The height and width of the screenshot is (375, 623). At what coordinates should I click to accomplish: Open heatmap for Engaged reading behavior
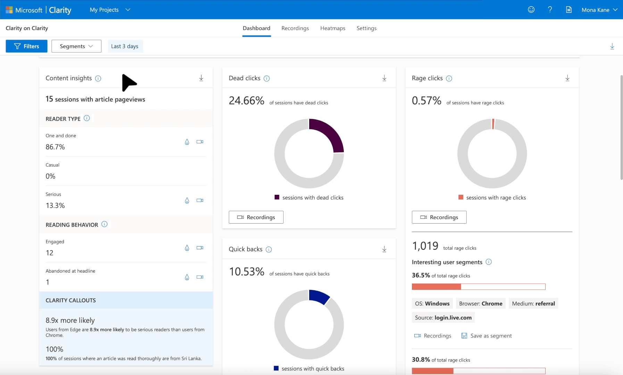point(187,248)
